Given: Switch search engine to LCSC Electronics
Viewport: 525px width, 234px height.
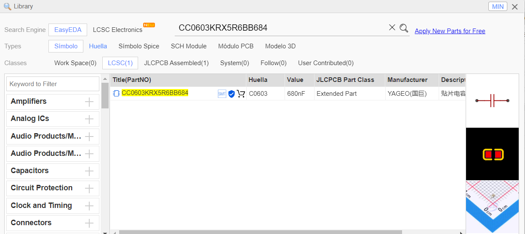Looking at the screenshot, I should (117, 30).
